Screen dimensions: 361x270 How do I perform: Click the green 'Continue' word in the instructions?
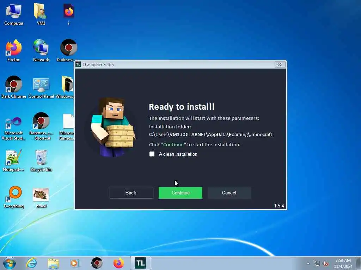pos(173,144)
